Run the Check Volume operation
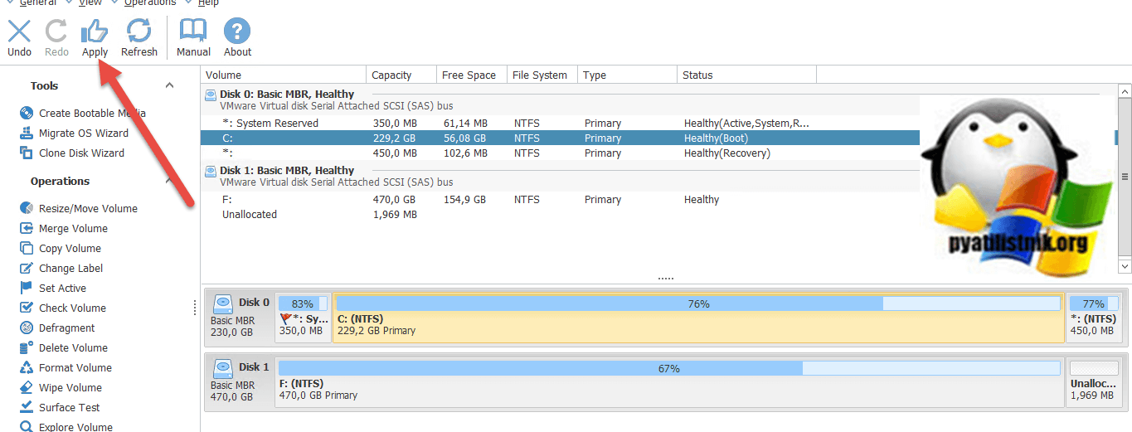 [x=63, y=308]
